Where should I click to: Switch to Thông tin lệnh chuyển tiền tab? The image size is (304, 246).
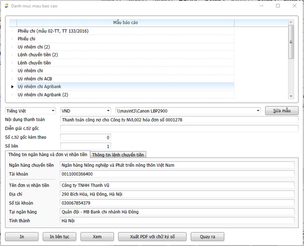[118, 155]
